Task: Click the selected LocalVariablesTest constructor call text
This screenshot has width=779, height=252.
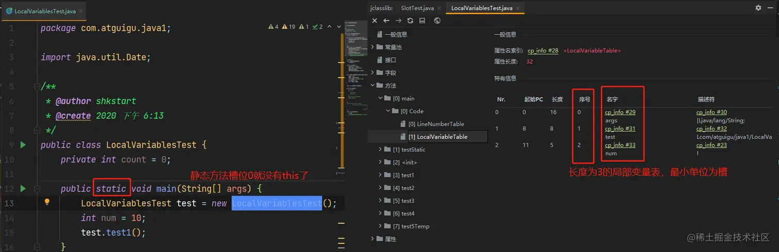Action: click(x=277, y=203)
